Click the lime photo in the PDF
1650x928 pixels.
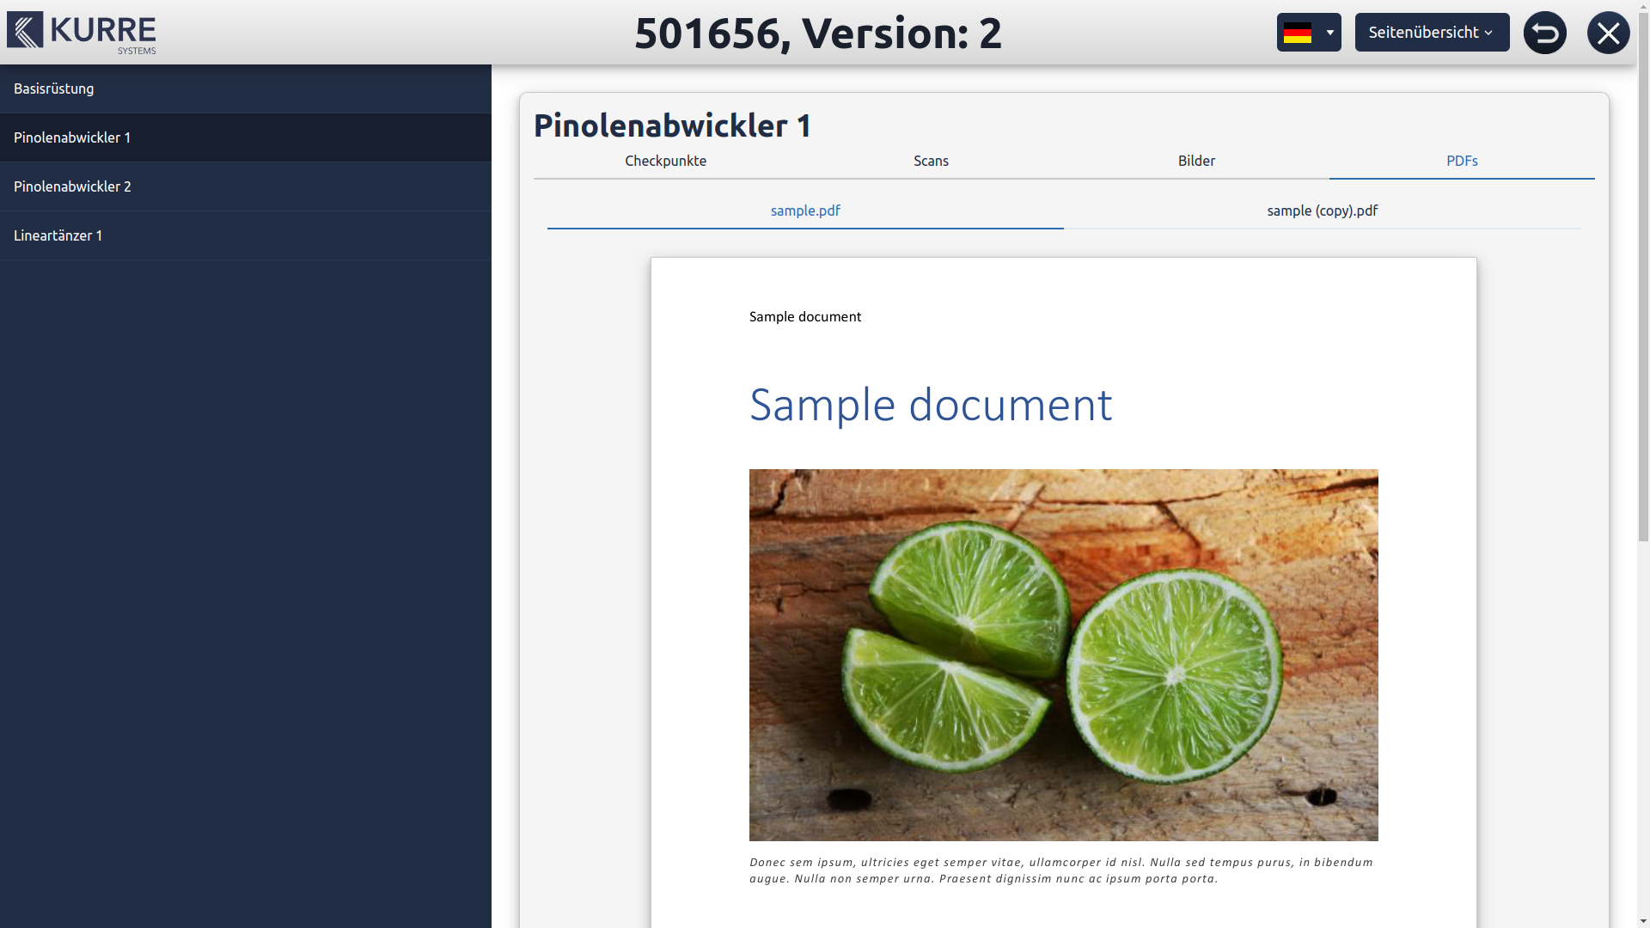coord(1063,655)
